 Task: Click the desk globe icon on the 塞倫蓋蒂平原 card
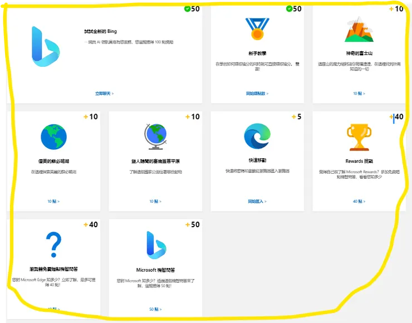tap(155, 136)
